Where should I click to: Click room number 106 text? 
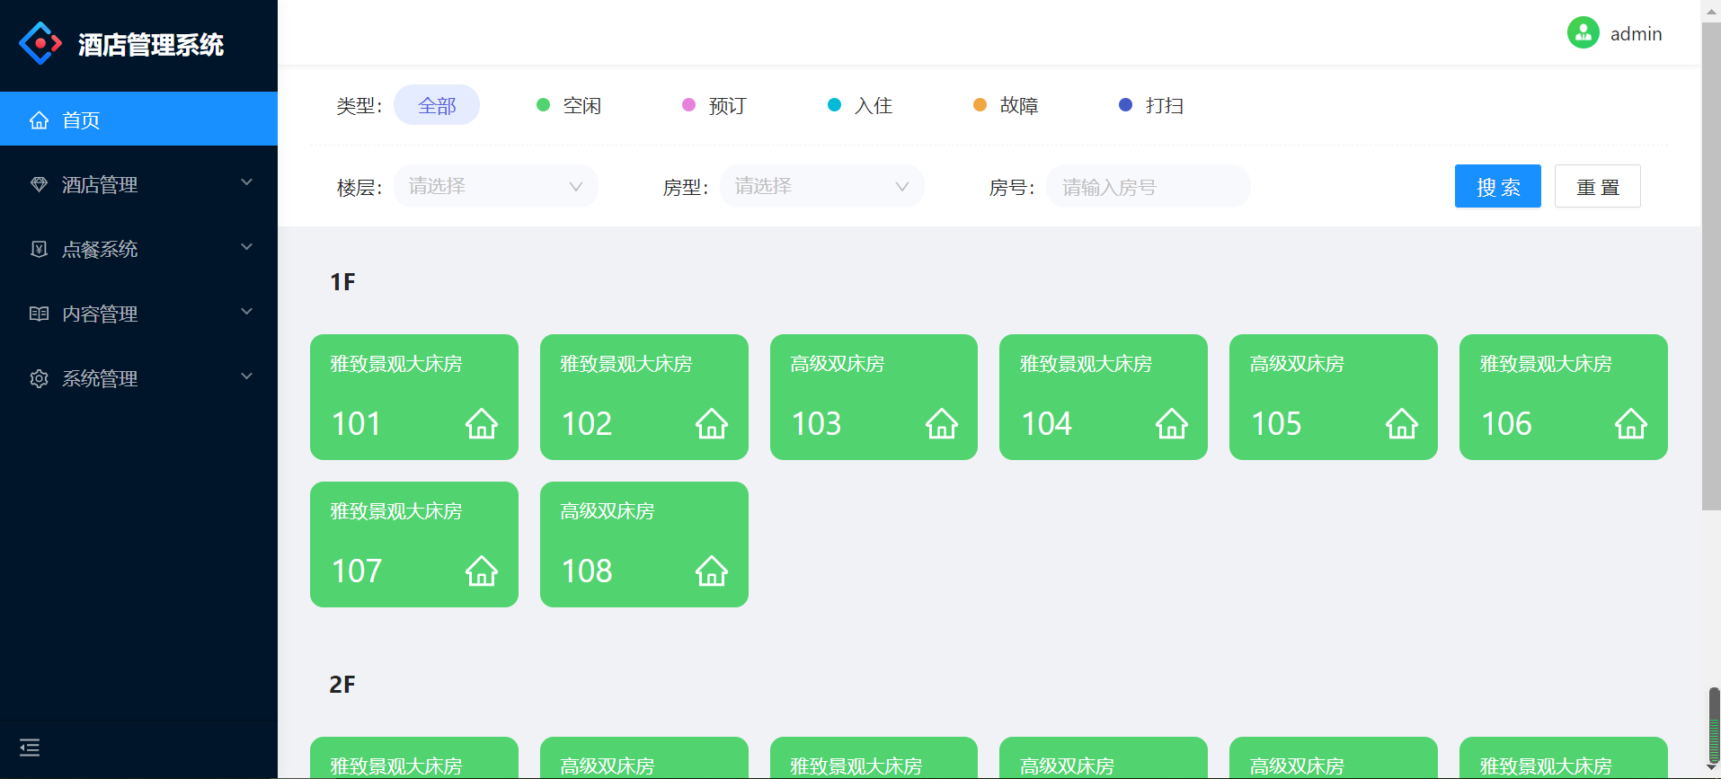(x=1506, y=423)
